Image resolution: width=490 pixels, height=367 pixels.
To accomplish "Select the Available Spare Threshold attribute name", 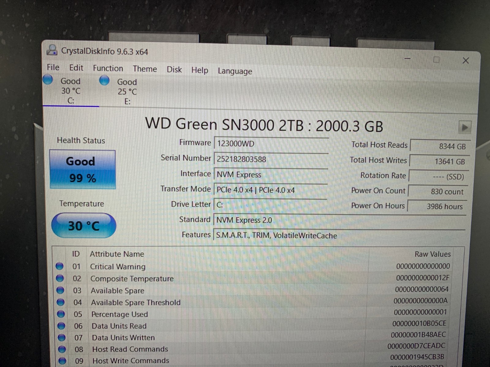I will (x=136, y=302).
